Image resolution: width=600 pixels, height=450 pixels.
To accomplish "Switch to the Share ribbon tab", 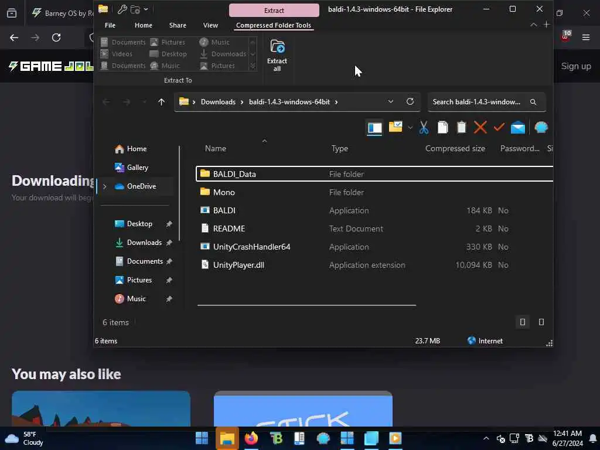I will [x=178, y=25].
